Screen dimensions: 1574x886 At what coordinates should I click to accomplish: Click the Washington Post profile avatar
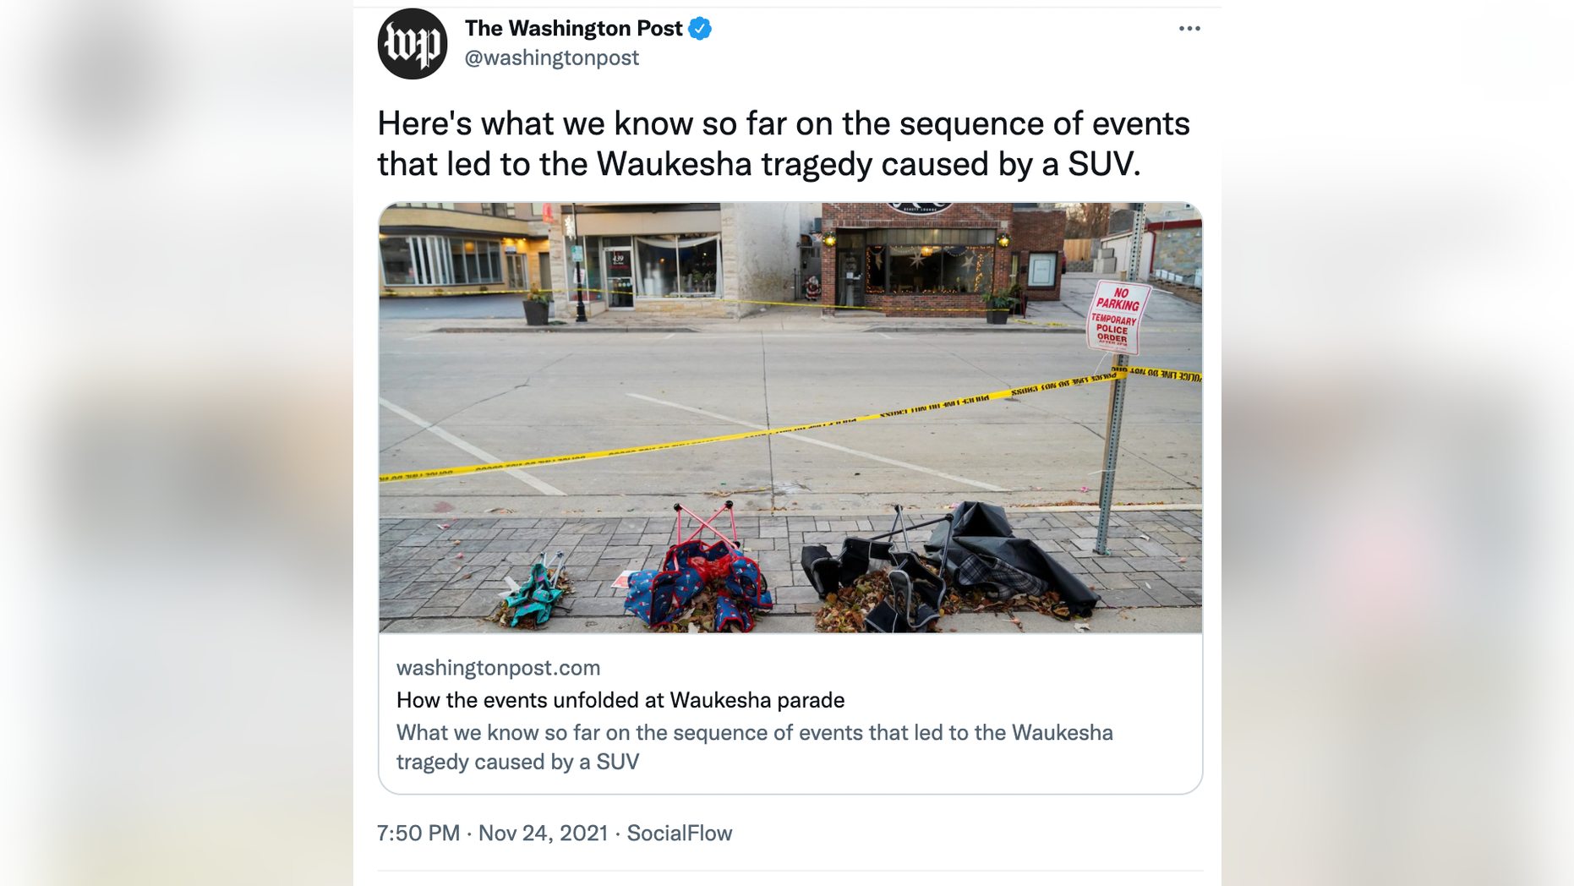coord(413,44)
